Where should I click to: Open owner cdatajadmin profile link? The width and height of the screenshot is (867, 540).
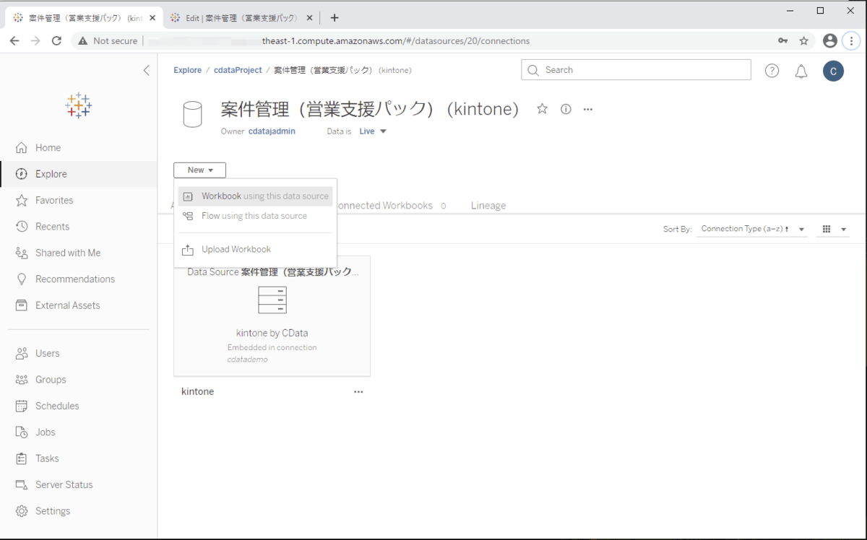coord(272,131)
